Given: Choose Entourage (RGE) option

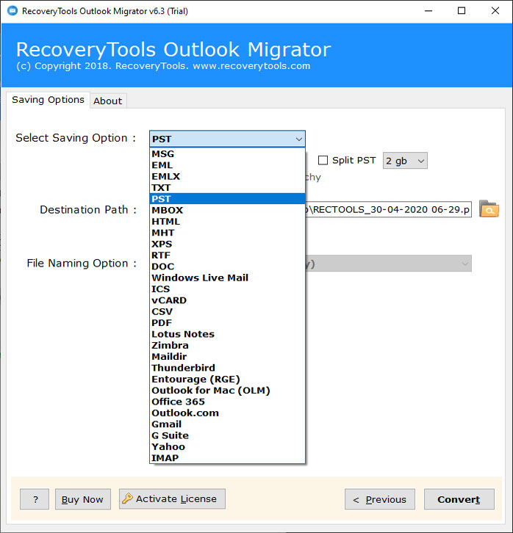Looking at the screenshot, I should 227,379.
